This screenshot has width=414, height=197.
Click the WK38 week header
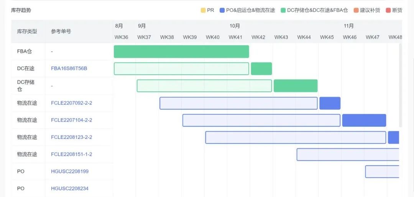coord(167,37)
